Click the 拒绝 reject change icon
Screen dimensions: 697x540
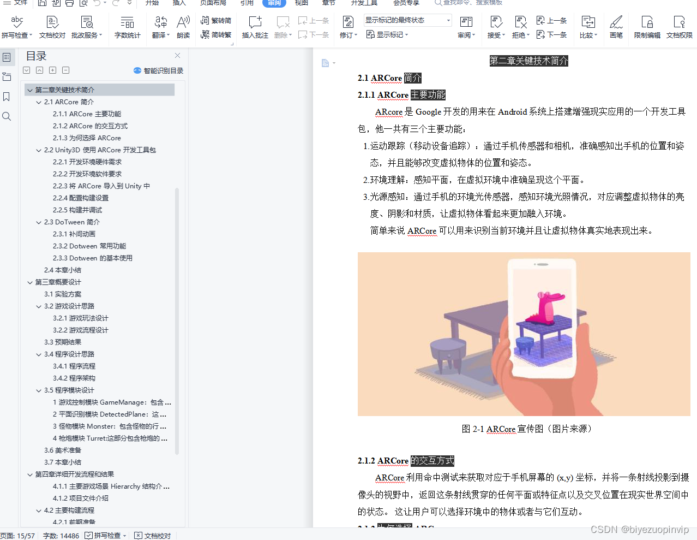point(520,26)
